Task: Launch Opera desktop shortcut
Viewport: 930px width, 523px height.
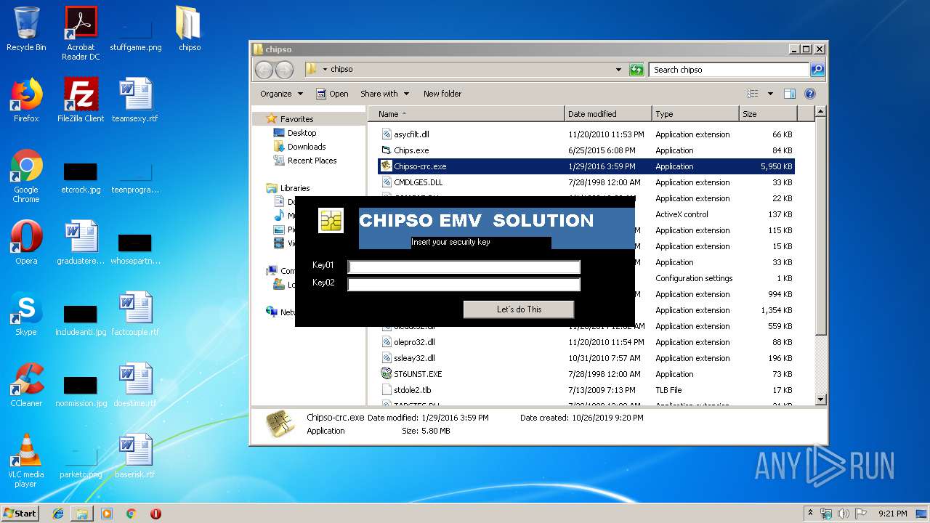Action: 26,243
